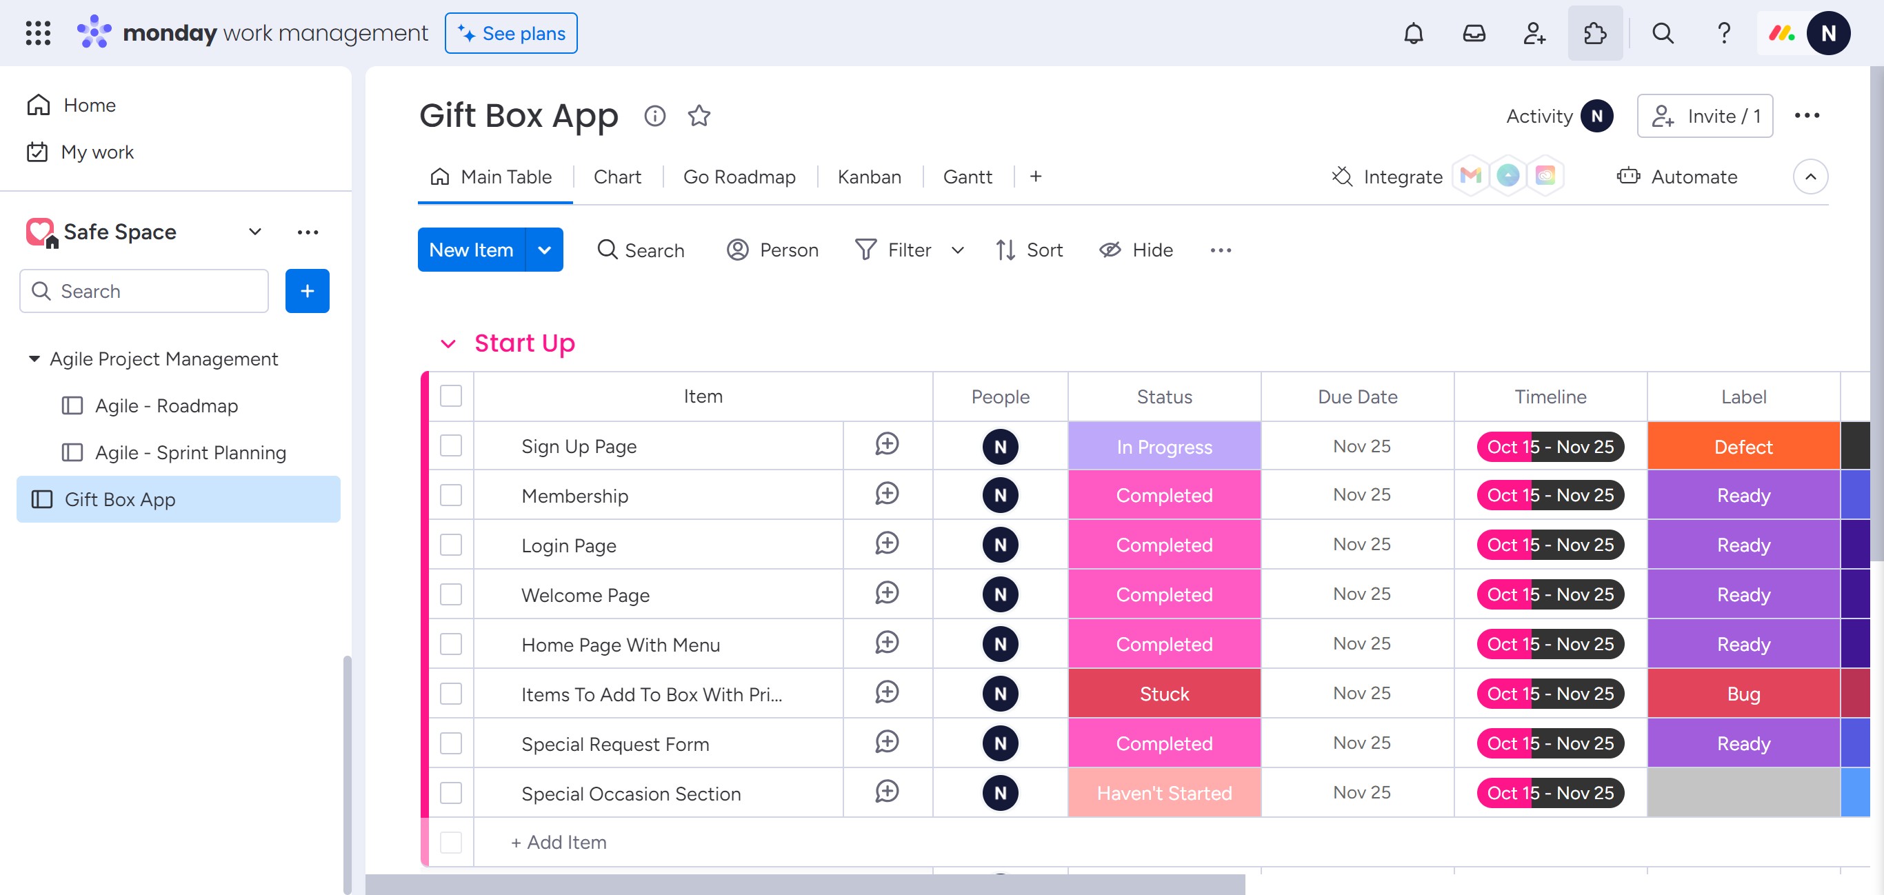Check the Sign Up Page row checkbox

click(450, 445)
